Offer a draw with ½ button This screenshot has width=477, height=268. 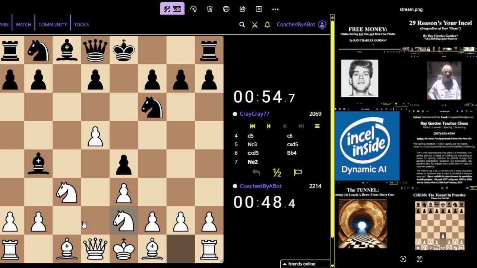click(277, 172)
